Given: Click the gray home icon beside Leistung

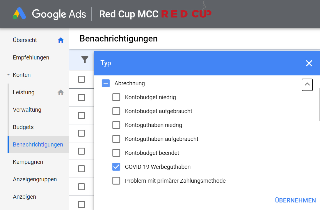Looking at the screenshot, I should (61, 93).
